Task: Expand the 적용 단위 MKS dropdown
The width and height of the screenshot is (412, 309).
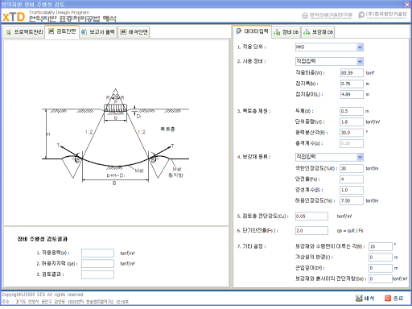Action: click(x=360, y=47)
